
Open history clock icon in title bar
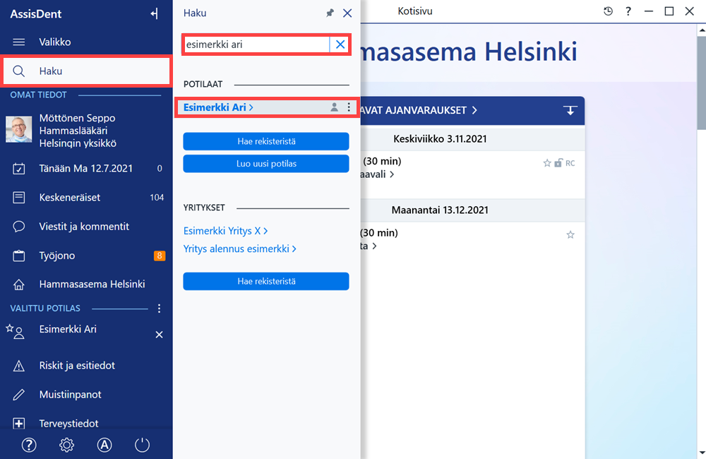pos(608,11)
